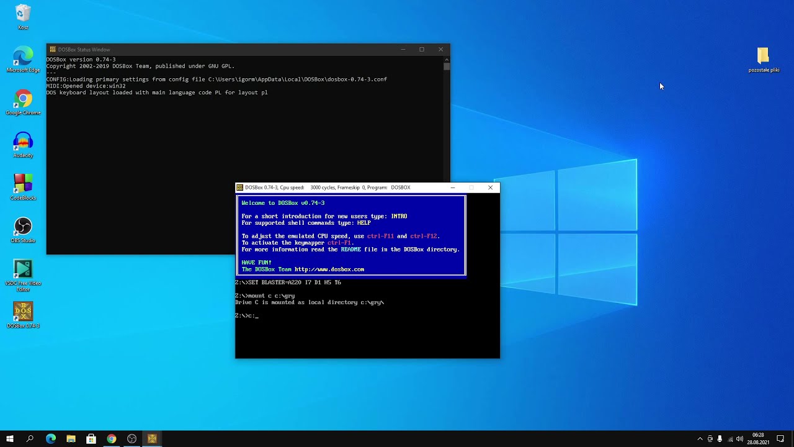
Task: Click the DOSBox command prompt line 'Z:\>c:'
Action: click(x=246, y=316)
